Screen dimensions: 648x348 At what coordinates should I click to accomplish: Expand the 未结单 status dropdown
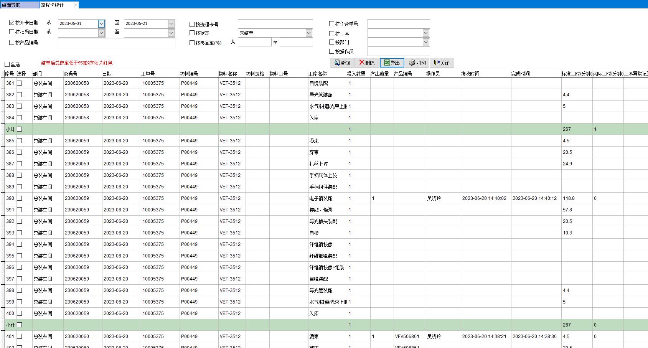[x=309, y=33]
